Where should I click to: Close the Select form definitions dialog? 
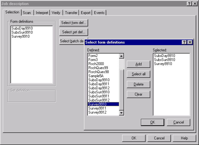click(190, 42)
